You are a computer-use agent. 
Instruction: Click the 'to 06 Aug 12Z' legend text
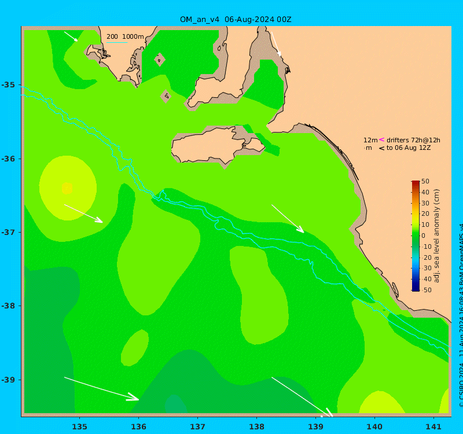(x=409, y=148)
